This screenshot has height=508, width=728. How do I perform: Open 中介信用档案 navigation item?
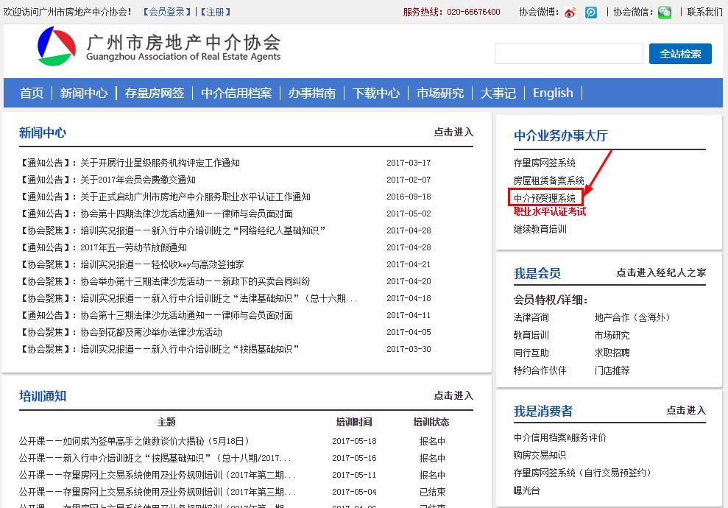click(236, 94)
